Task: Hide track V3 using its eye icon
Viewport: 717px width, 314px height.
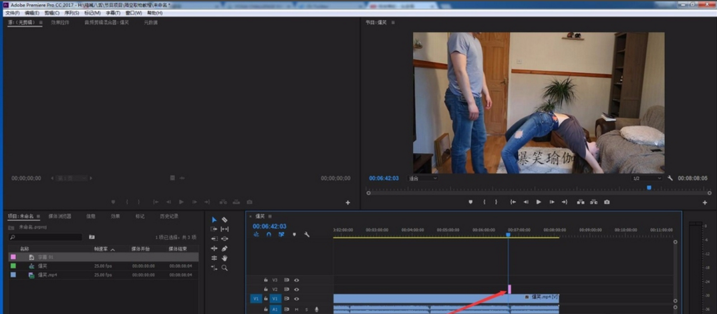Action: pos(297,280)
